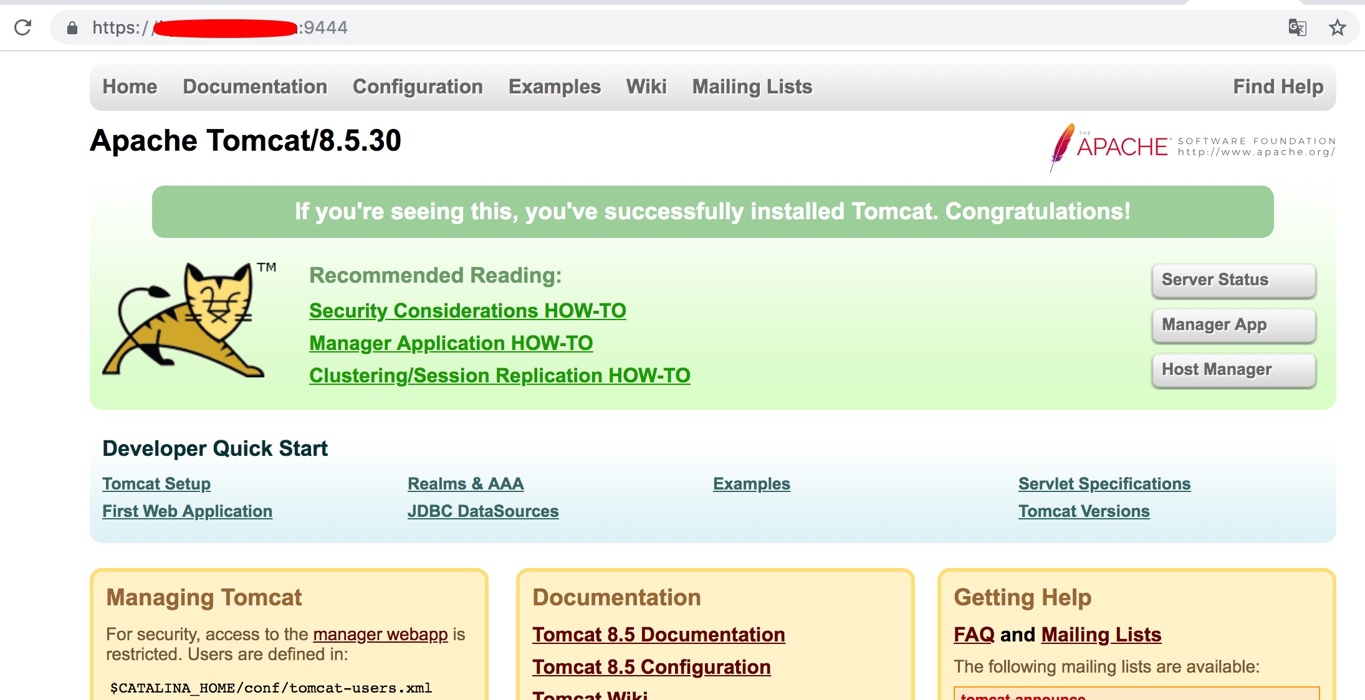
Task: Click the green Congratulations banner text
Action: pyautogui.click(x=712, y=211)
